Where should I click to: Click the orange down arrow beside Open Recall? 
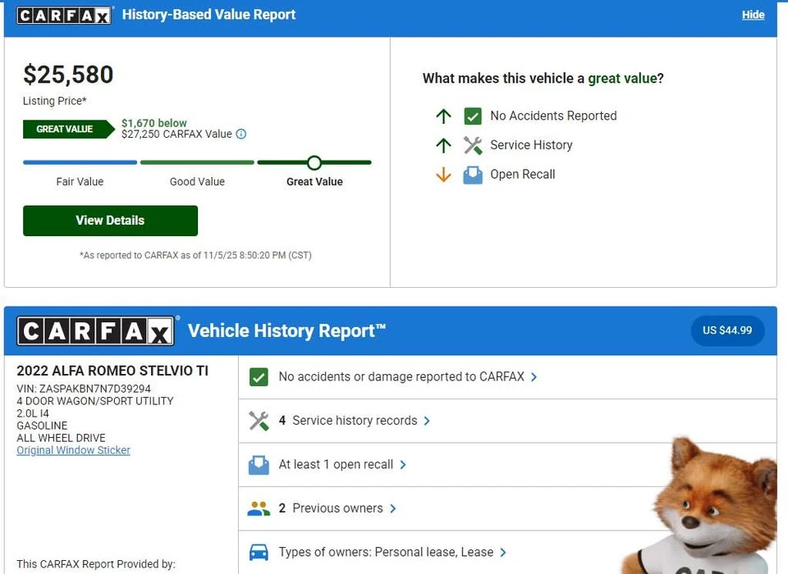click(x=443, y=175)
